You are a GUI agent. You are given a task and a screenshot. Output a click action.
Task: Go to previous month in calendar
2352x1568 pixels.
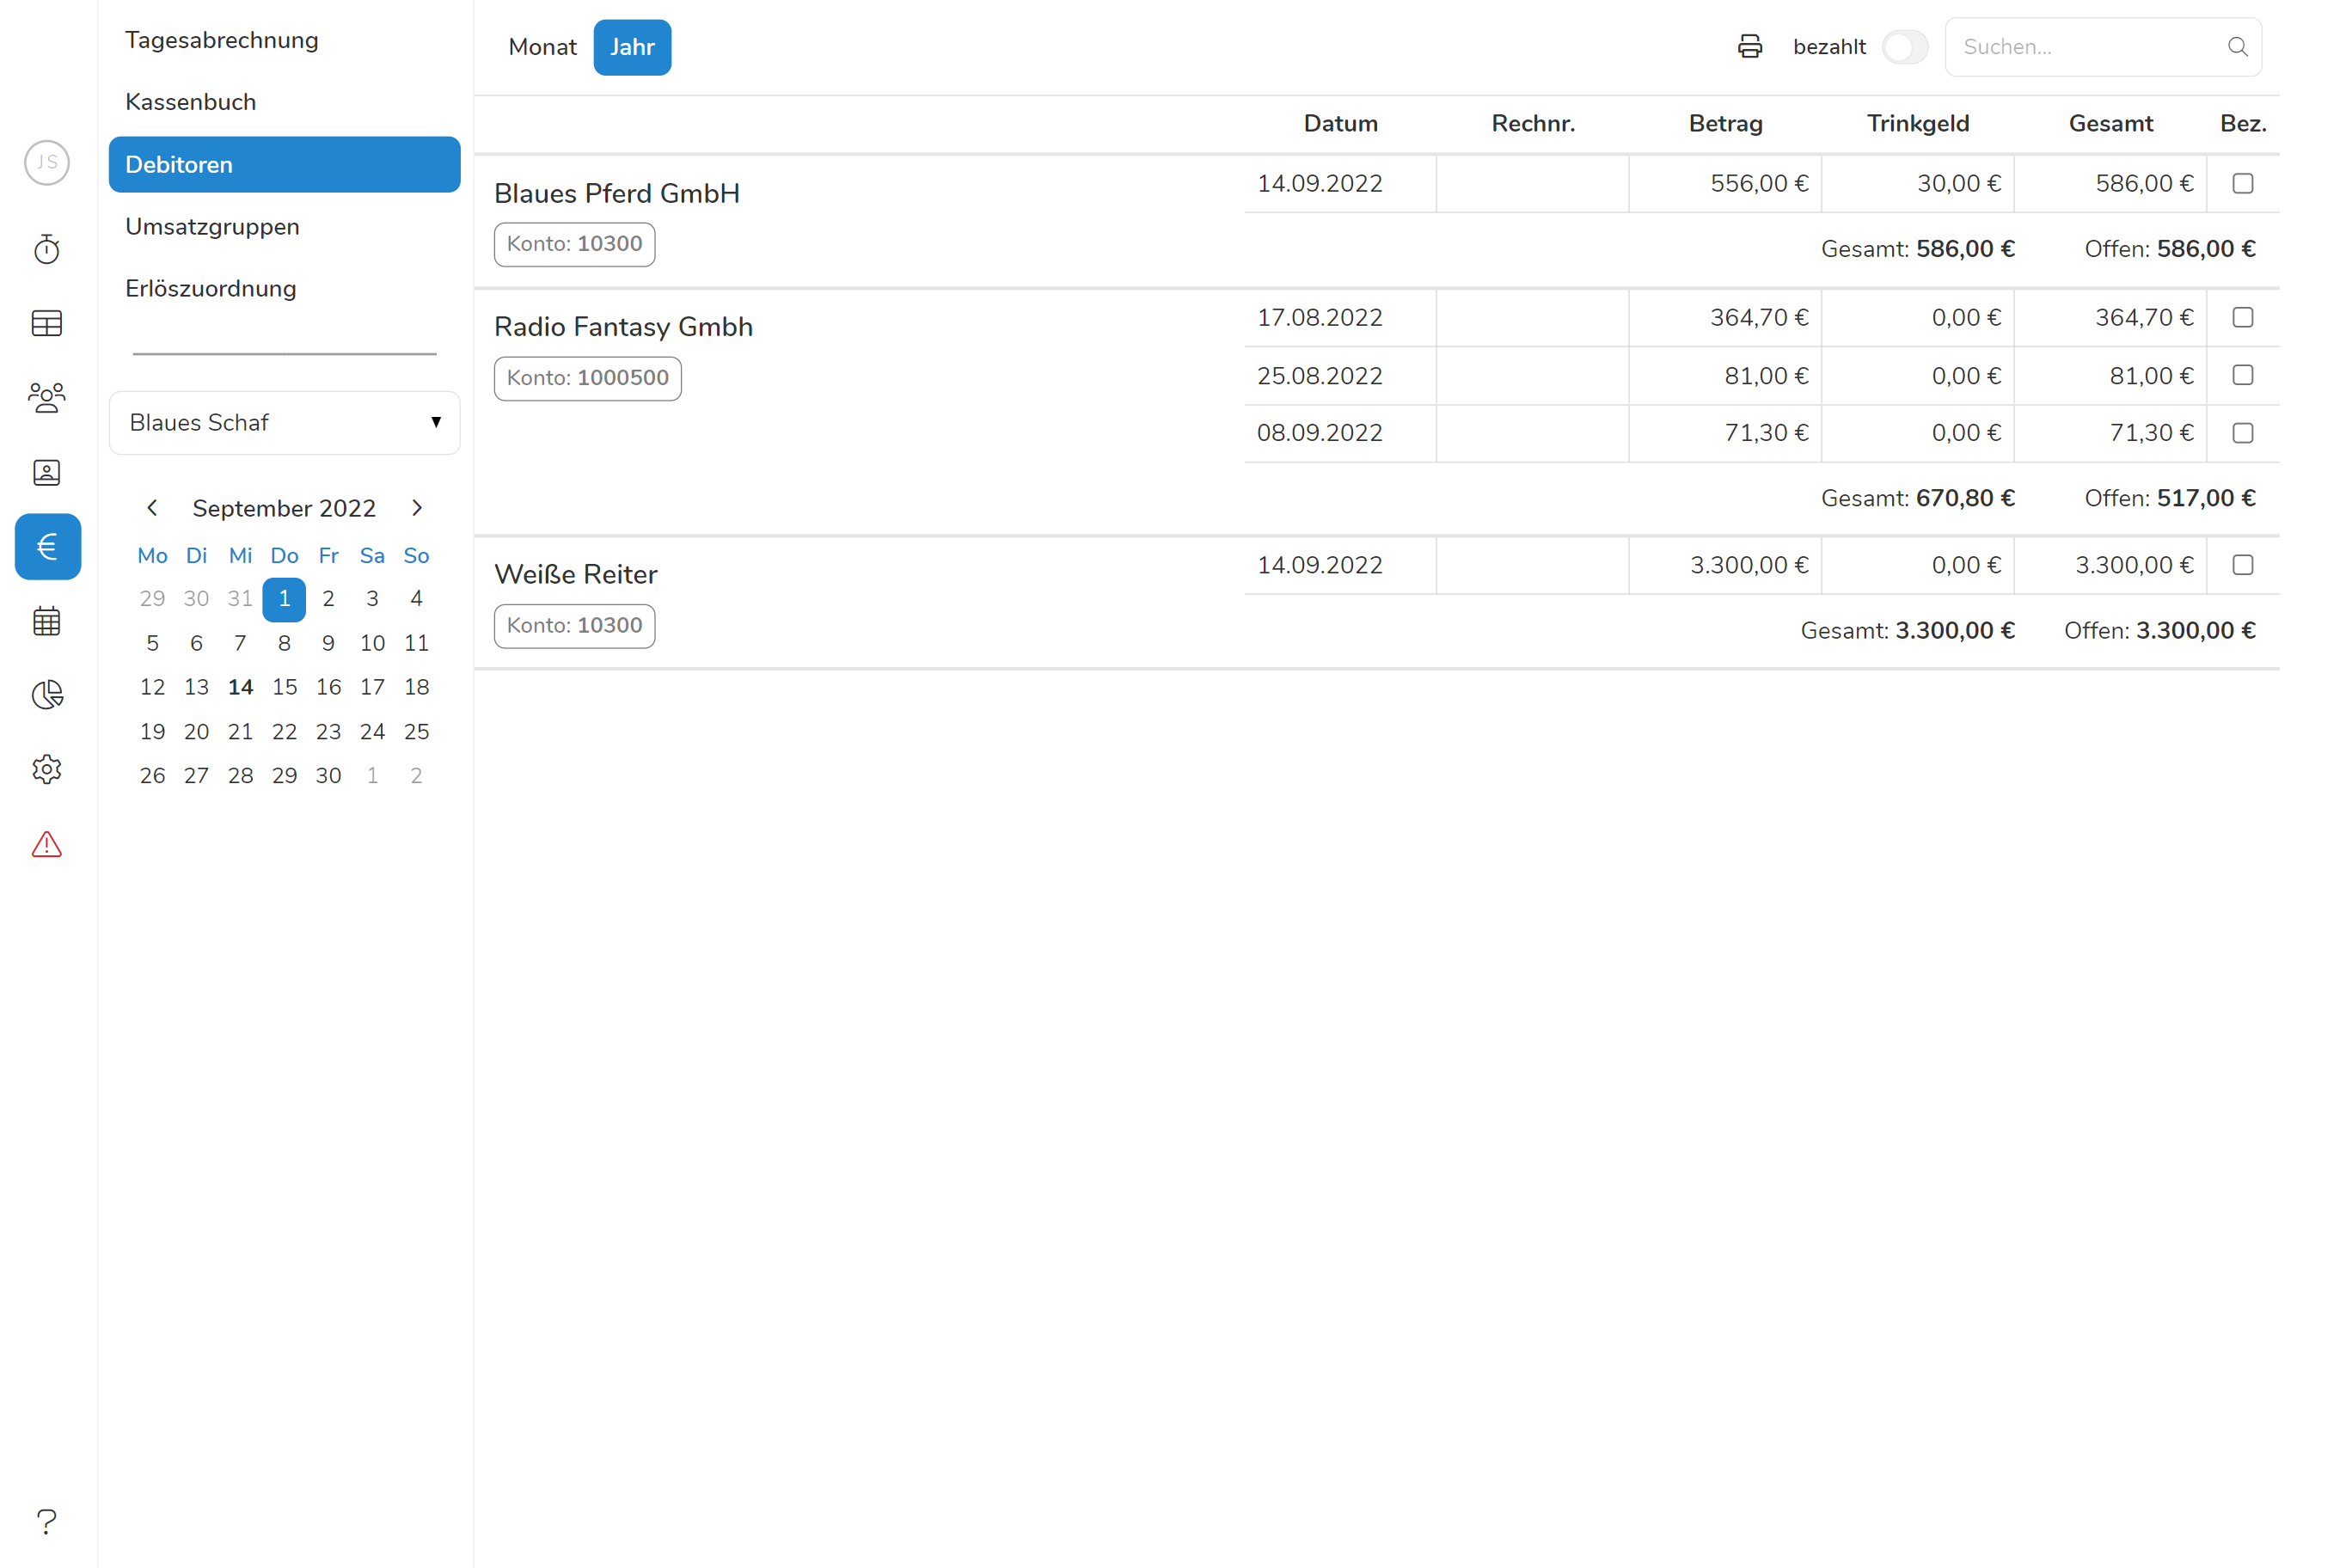[x=152, y=508]
